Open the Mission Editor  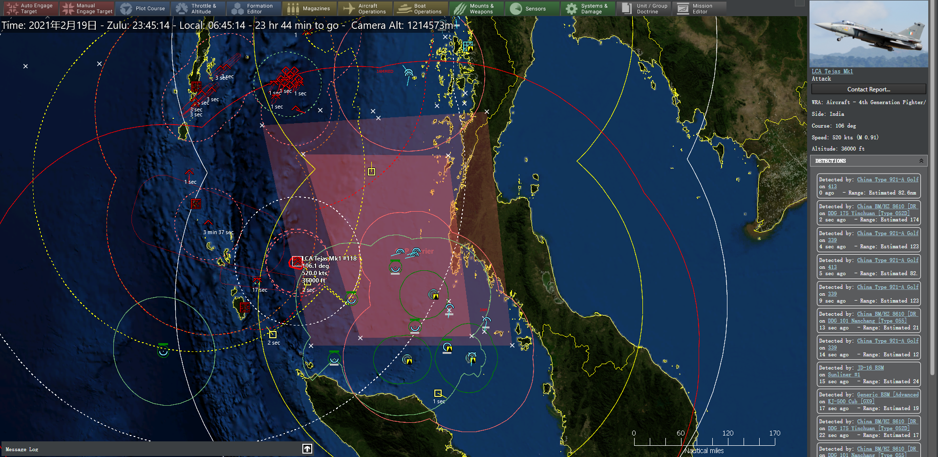[700, 8]
